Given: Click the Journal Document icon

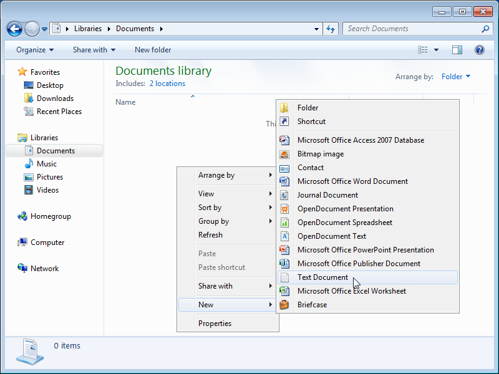Looking at the screenshot, I should 284,195.
